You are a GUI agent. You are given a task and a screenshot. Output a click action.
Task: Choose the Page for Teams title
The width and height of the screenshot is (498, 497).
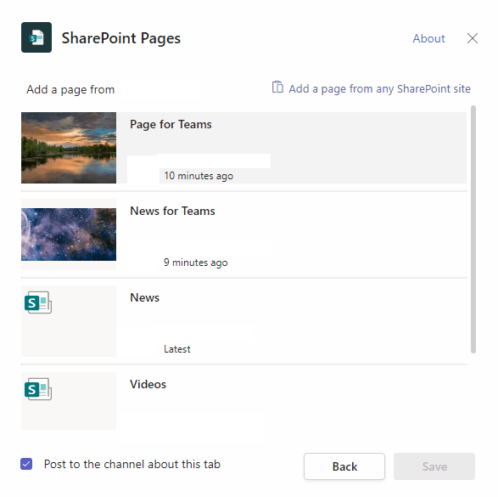[x=171, y=124]
